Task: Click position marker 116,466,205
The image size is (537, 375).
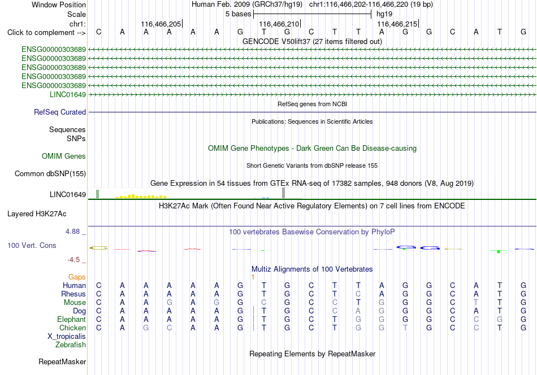Action: pos(161,24)
